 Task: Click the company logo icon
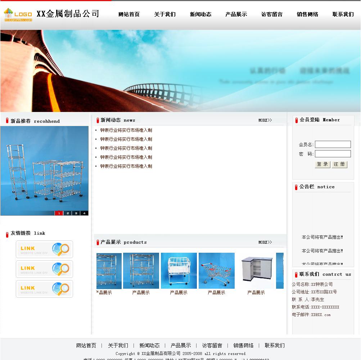[x=18, y=14]
